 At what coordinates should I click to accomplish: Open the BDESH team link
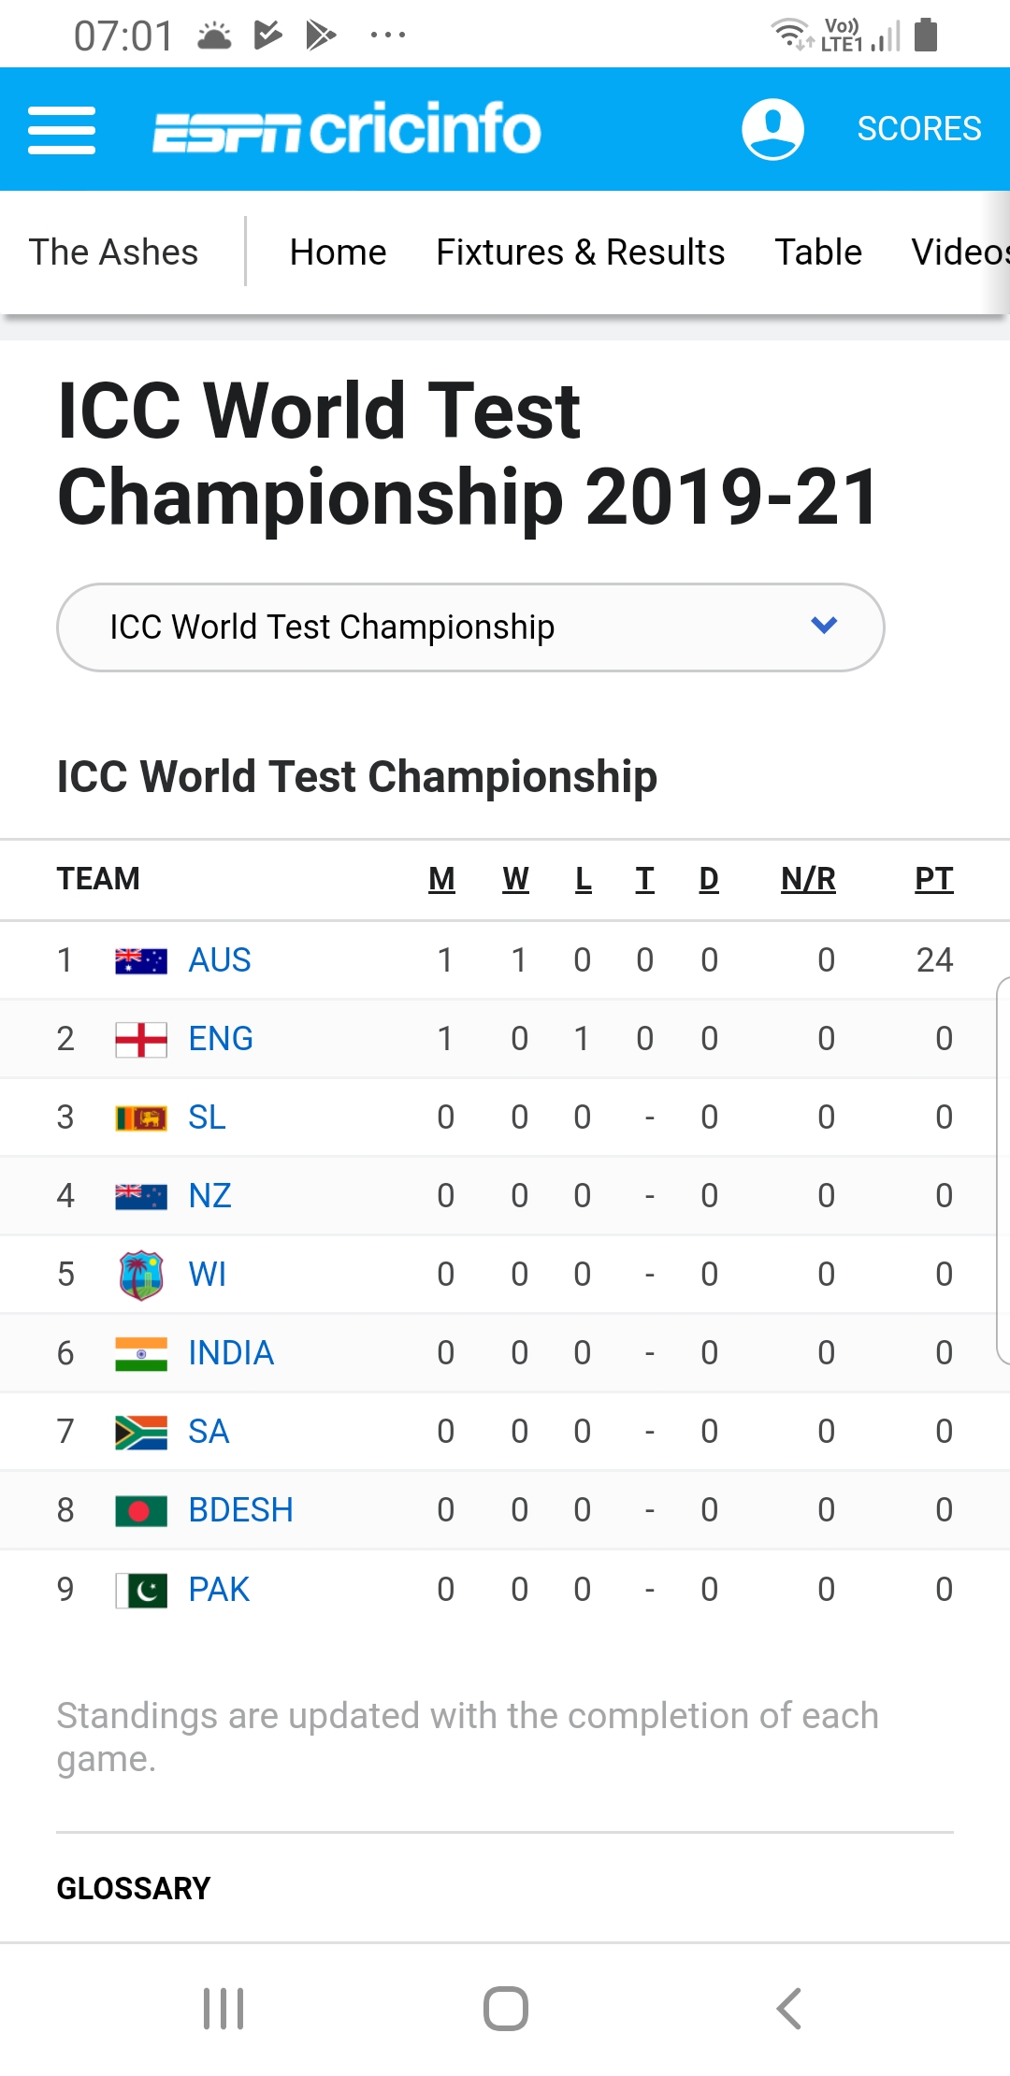click(240, 1510)
